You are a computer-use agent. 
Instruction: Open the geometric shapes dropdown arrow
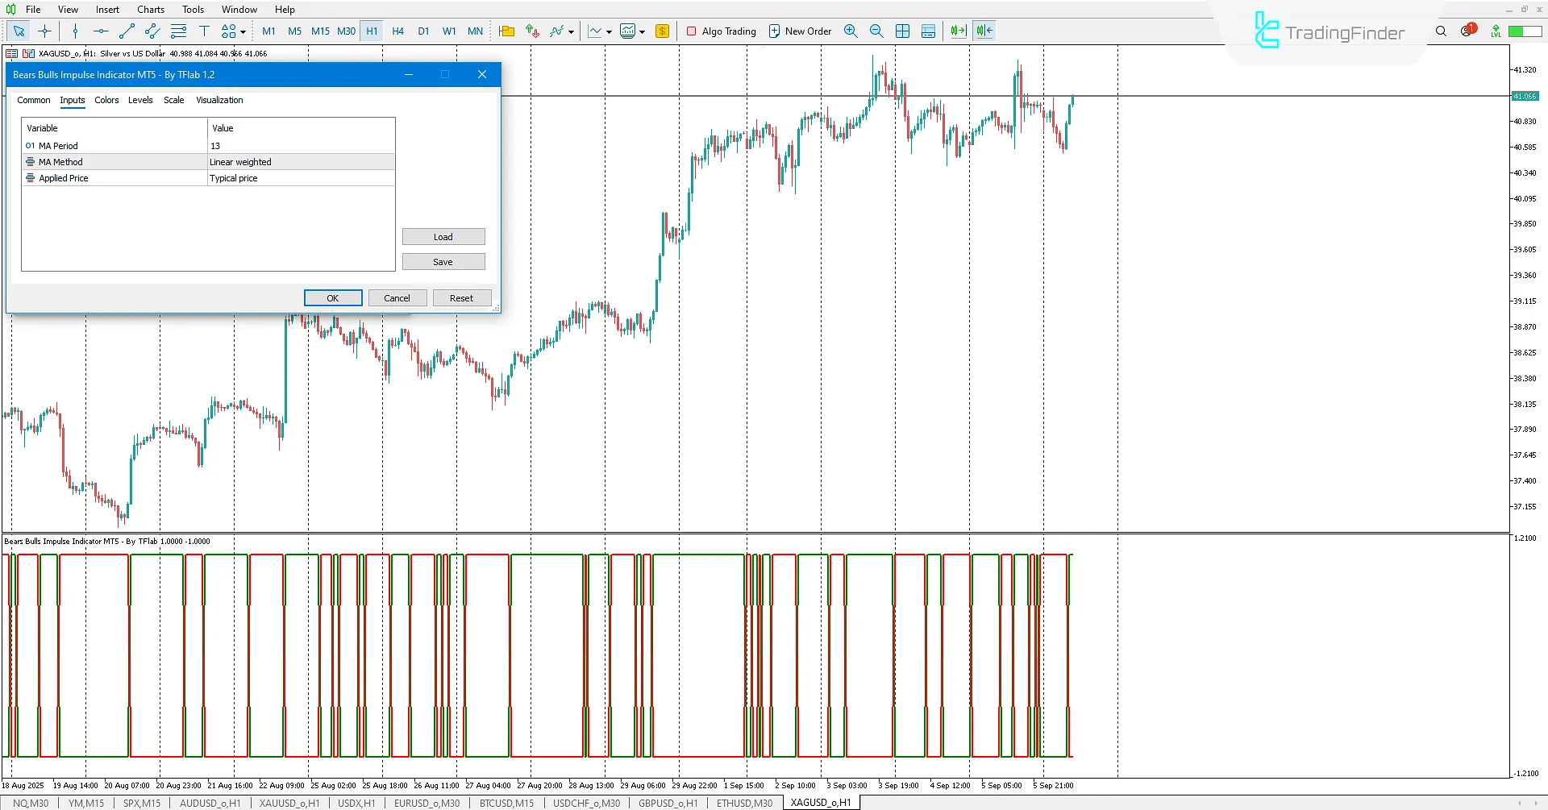(241, 31)
